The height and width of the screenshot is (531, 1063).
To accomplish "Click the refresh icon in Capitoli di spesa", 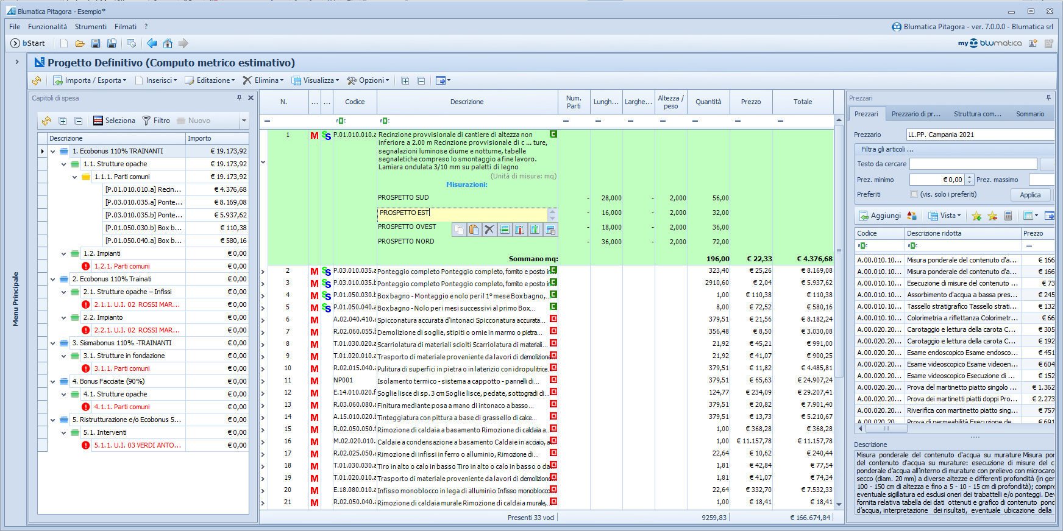I will (x=46, y=121).
